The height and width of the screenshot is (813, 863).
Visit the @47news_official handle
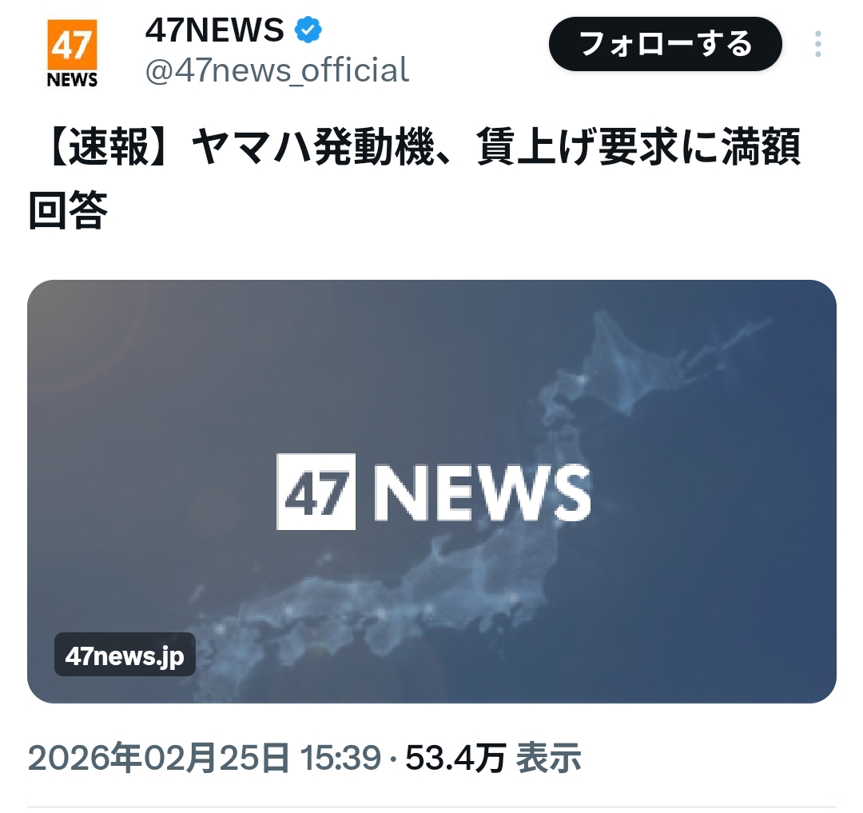276,70
